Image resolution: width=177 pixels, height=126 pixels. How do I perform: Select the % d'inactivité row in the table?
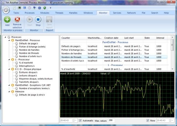point(114,69)
